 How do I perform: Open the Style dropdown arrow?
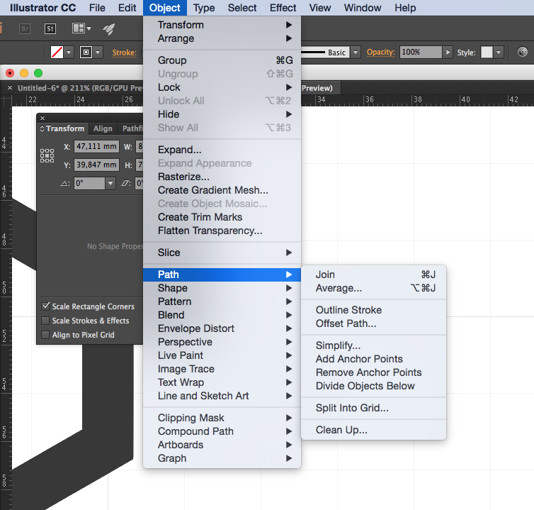click(x=499, y=52)
